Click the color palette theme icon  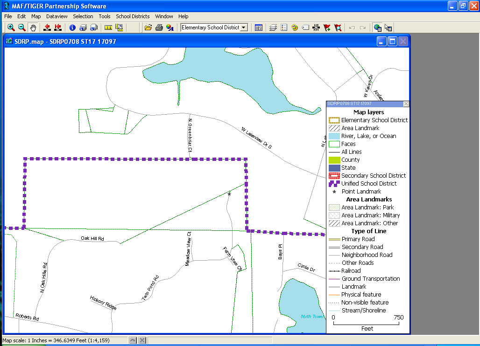click(x=295, y=28)
